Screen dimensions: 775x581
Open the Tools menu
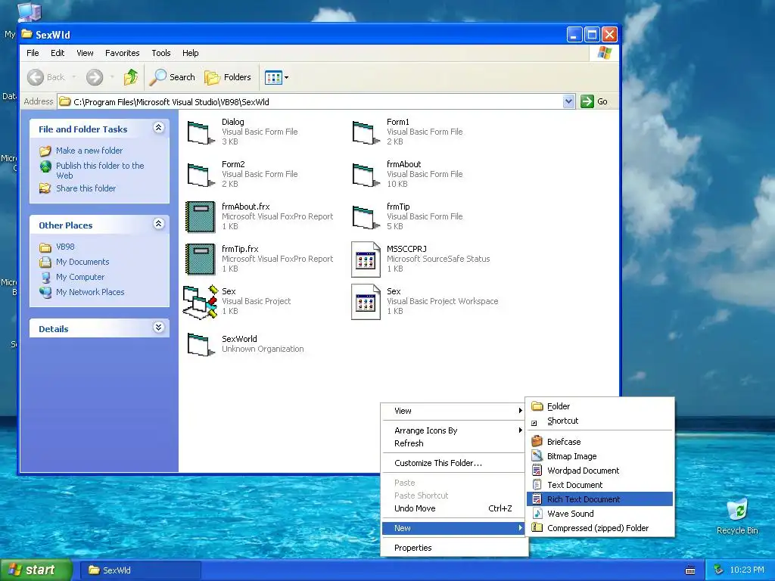[x=161, y=53]
